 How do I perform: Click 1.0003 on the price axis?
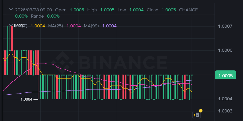point(225,111)
